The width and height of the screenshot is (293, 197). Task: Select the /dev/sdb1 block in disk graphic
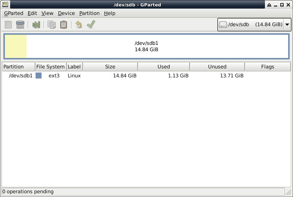tap(147, 46)
